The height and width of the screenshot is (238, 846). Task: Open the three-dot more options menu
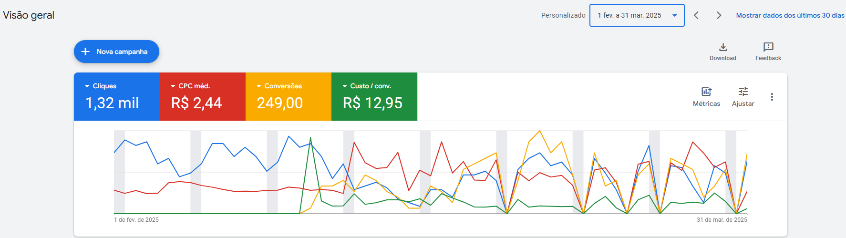[772, 97]
